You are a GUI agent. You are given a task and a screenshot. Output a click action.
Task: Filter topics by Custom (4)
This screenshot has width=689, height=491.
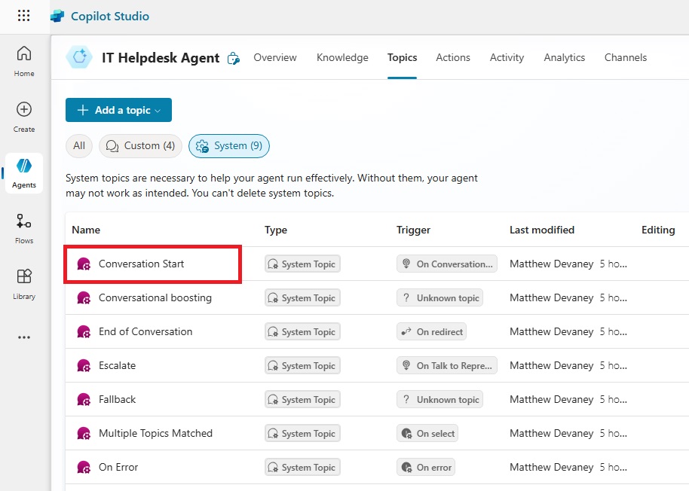click(141, 145)
